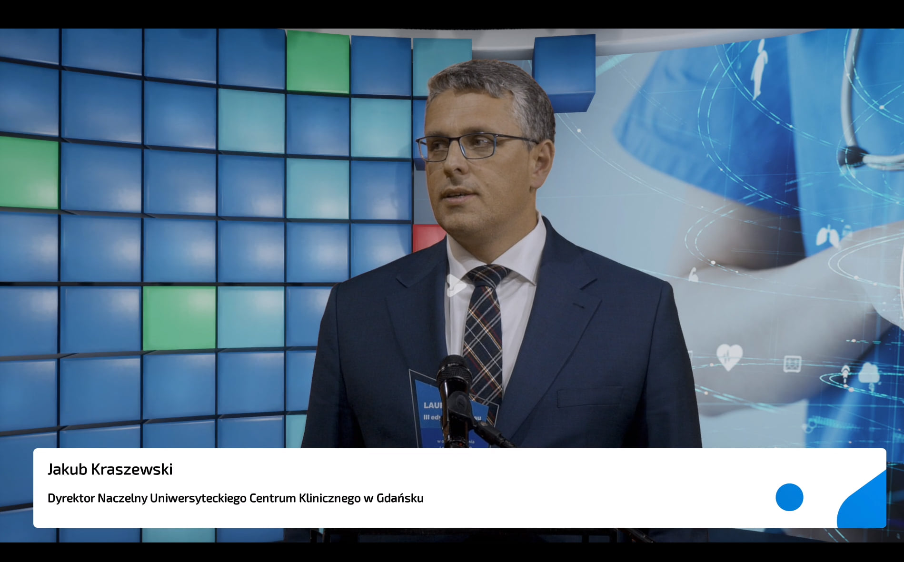Click the white human body figure icon

[x=759, y=68]
